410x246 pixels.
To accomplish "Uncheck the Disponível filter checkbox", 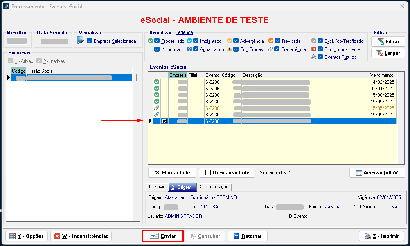I will (157, 49).
